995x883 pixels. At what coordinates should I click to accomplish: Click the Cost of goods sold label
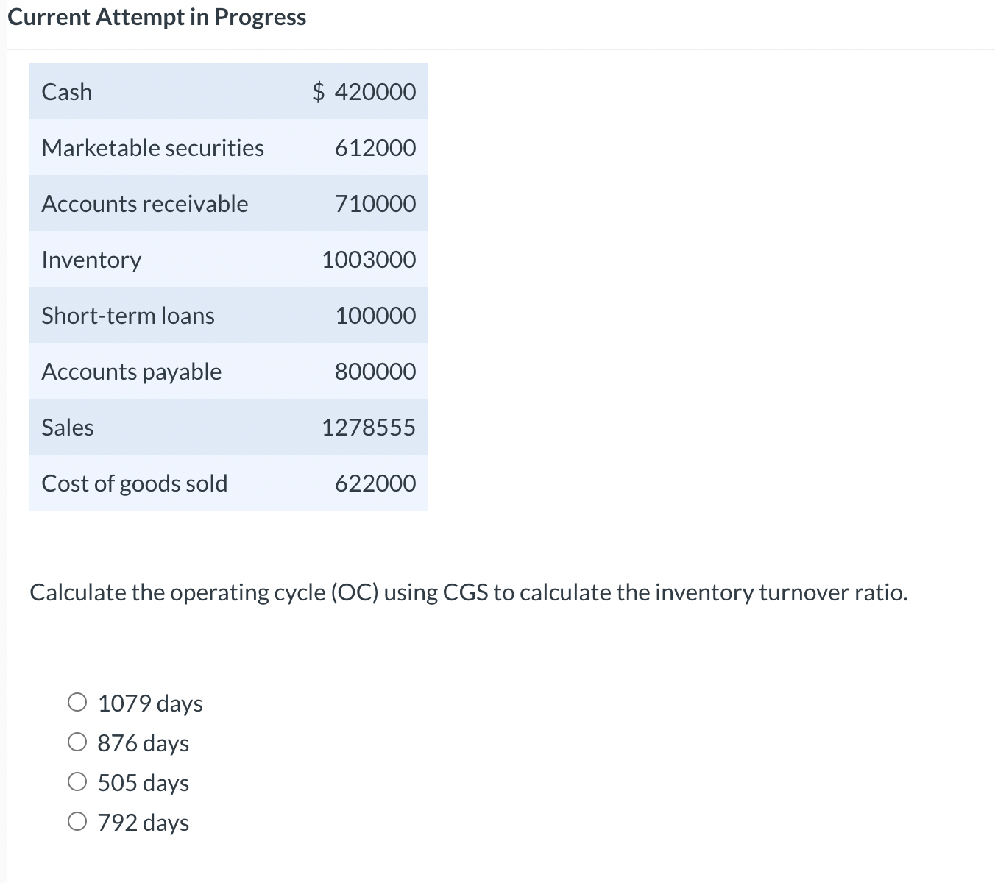(x=135, y=483)
